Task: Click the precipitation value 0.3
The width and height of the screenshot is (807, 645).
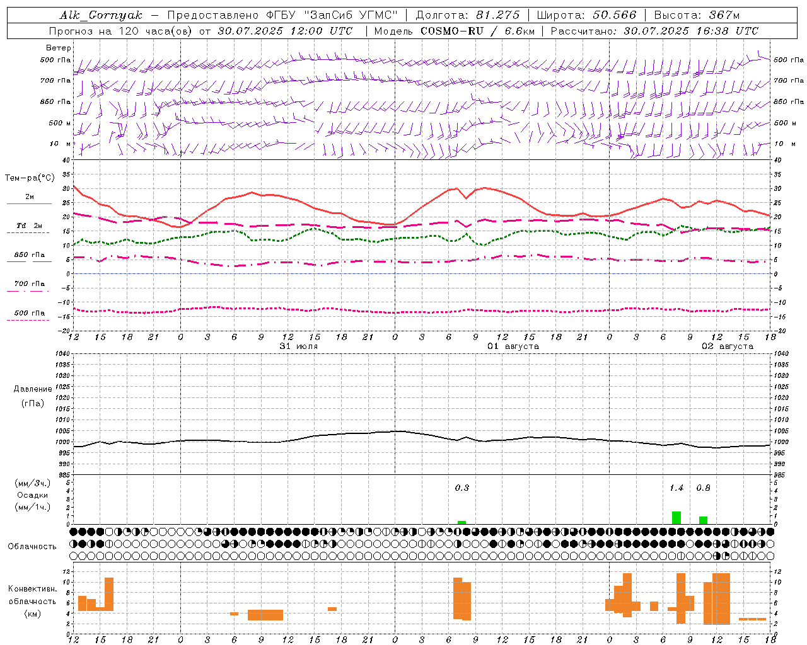Action: pyautogui.click(x=462, y=488)
